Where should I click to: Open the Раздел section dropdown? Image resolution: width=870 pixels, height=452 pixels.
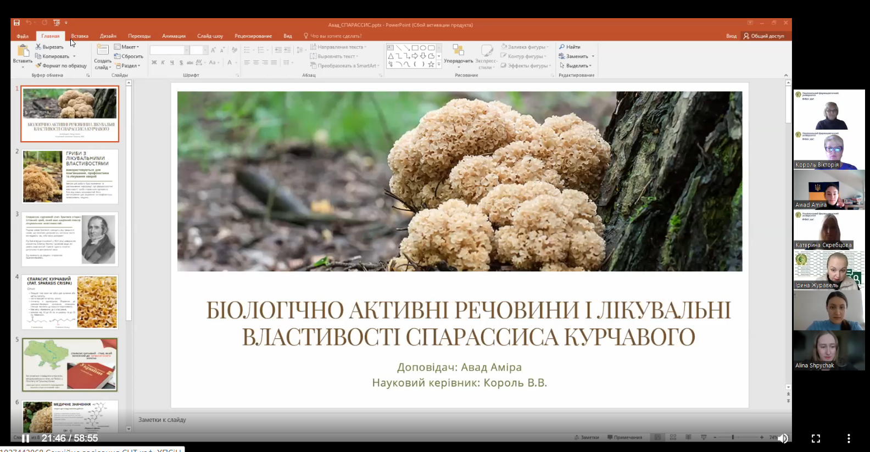(128, 65)
